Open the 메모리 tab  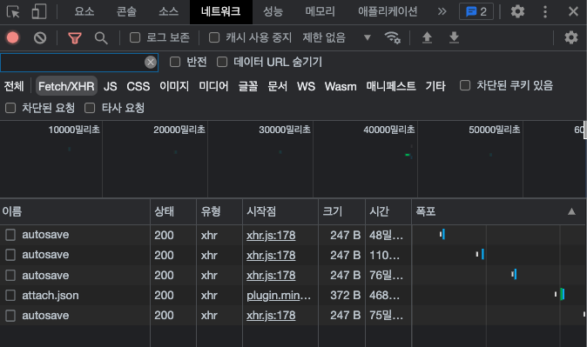point(320,11)
